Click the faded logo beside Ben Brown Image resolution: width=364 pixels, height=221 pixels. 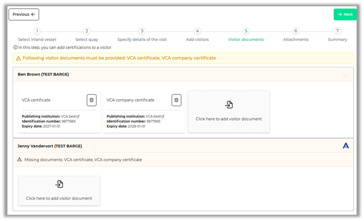pos(345,75)
